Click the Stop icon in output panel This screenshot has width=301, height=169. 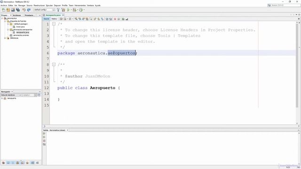point(44,141)
